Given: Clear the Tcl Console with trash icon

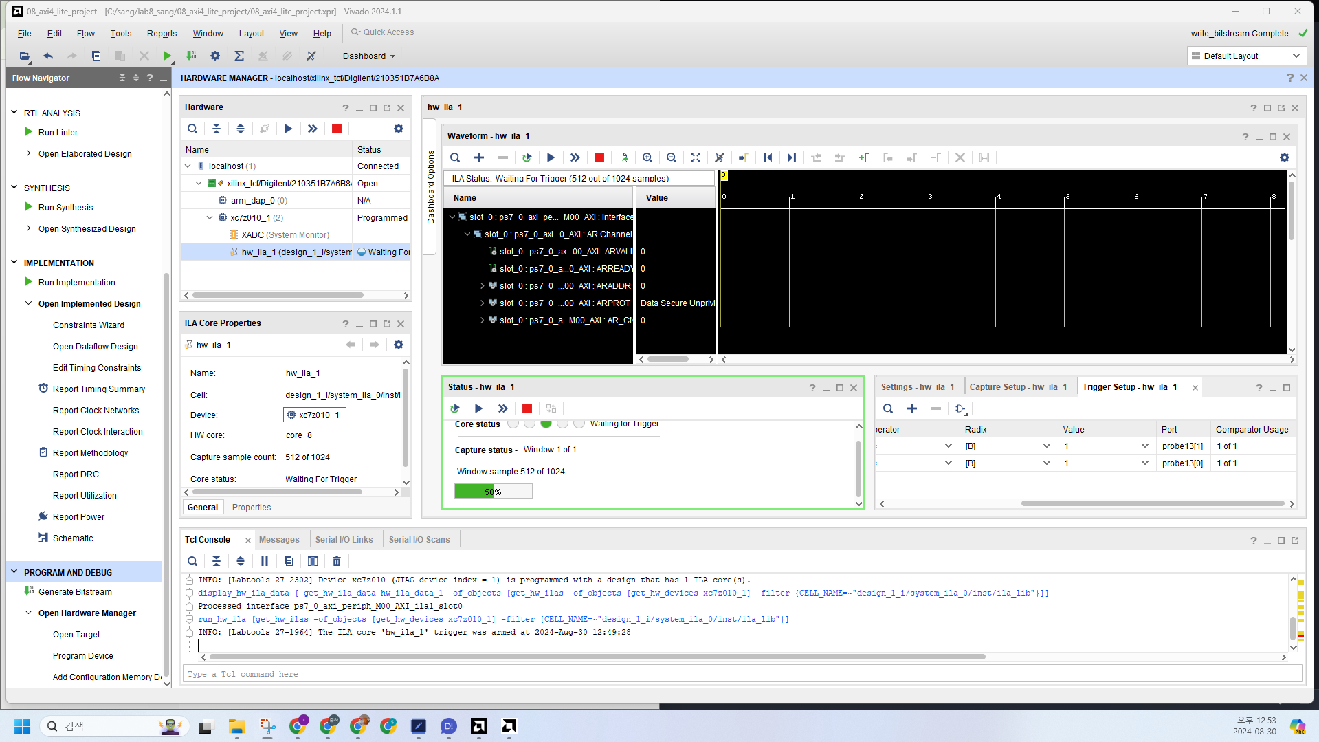Looking at the screenshot, I should (x=337, y=561).
